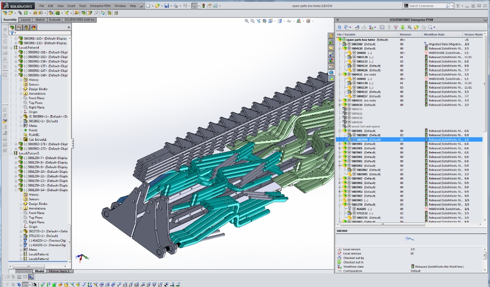Expand the Annotations folder under 5803901<148>
490x287 pixels.
(21, 94)
